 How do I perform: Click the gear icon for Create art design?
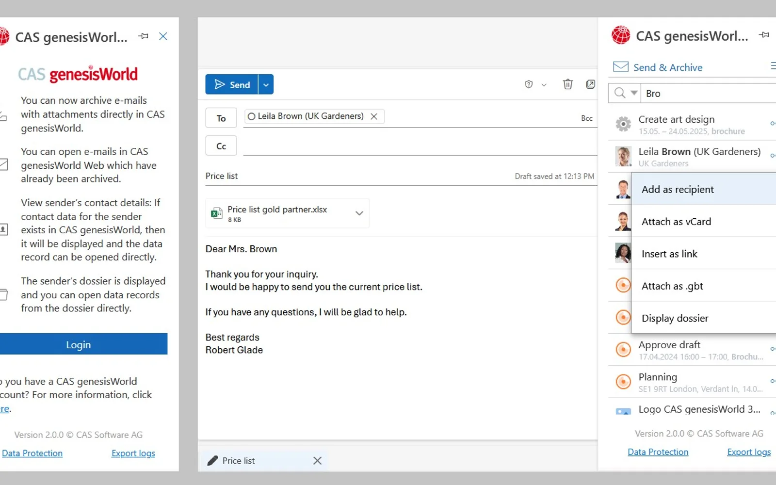[x=623, y=124]
